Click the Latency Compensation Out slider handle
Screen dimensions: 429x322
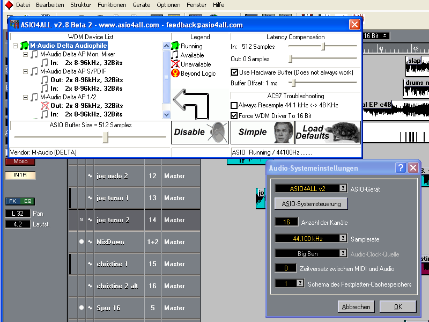(291, 58)
